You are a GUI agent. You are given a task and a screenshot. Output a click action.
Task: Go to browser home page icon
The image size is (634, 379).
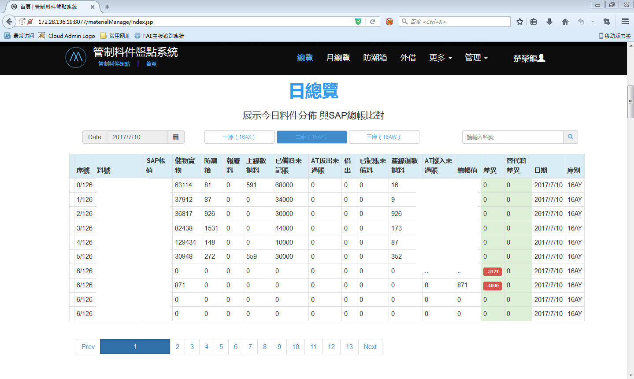(x=565, y=22)
